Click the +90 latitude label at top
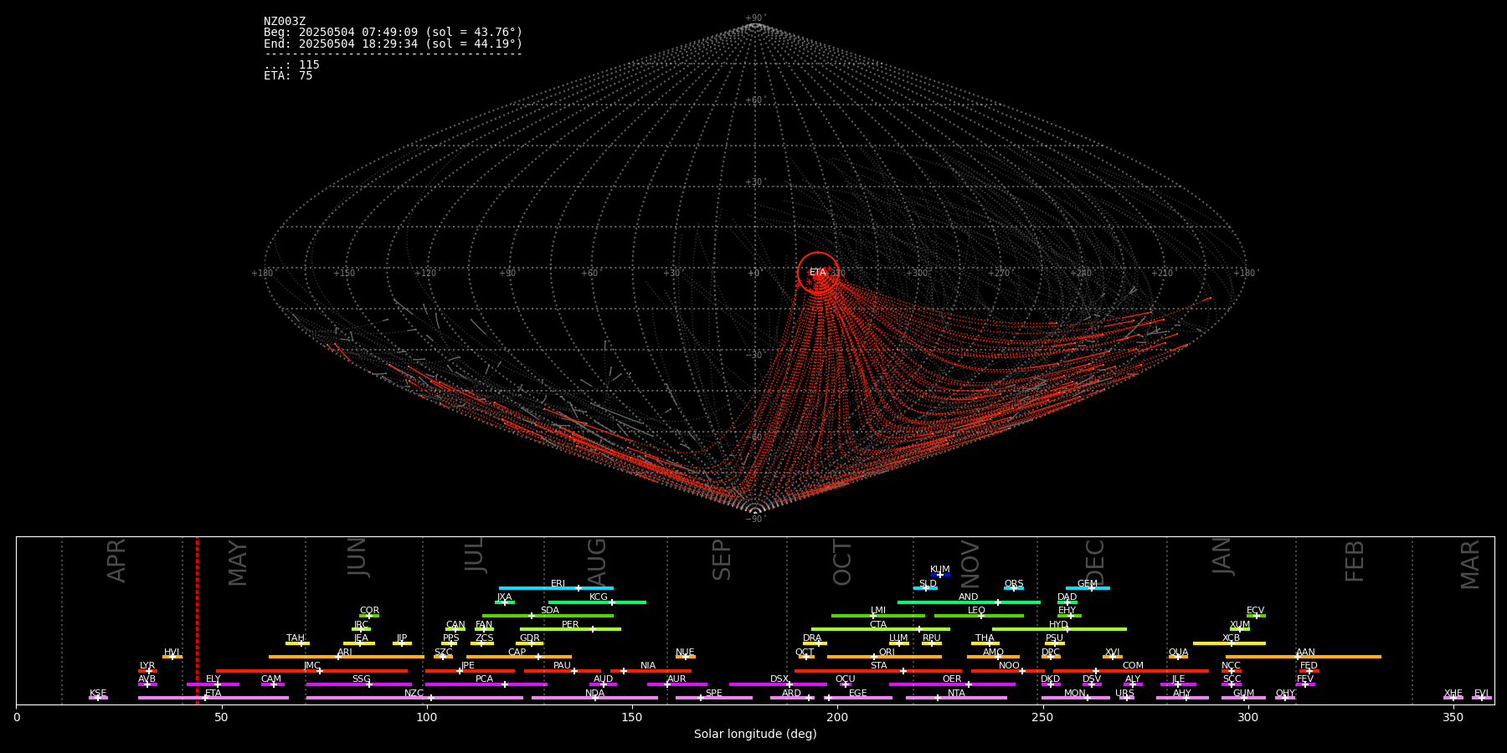The height and width of the screenshot is (753, 1507). click(754, 18)
